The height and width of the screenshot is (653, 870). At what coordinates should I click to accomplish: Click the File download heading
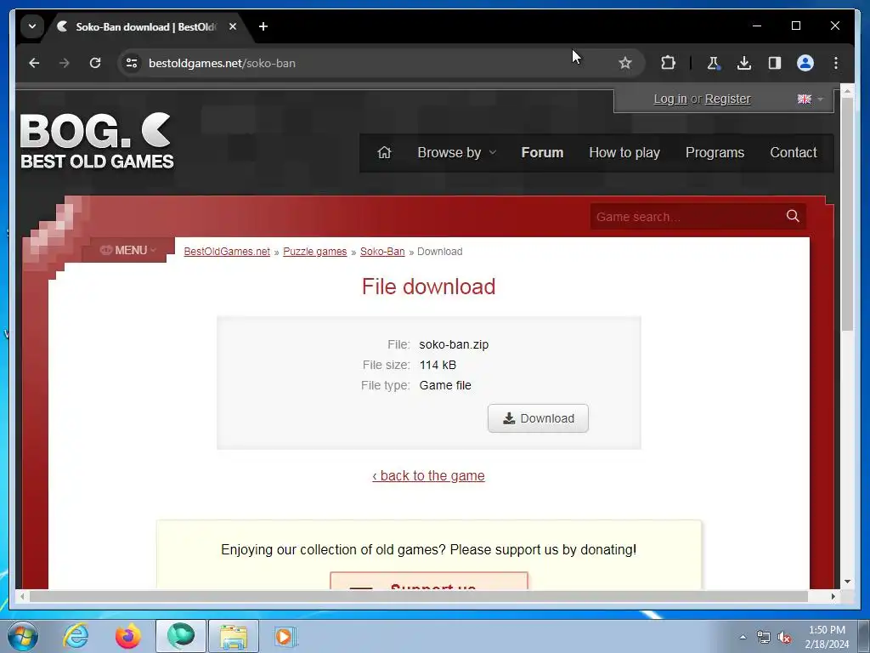click(428, 287)
